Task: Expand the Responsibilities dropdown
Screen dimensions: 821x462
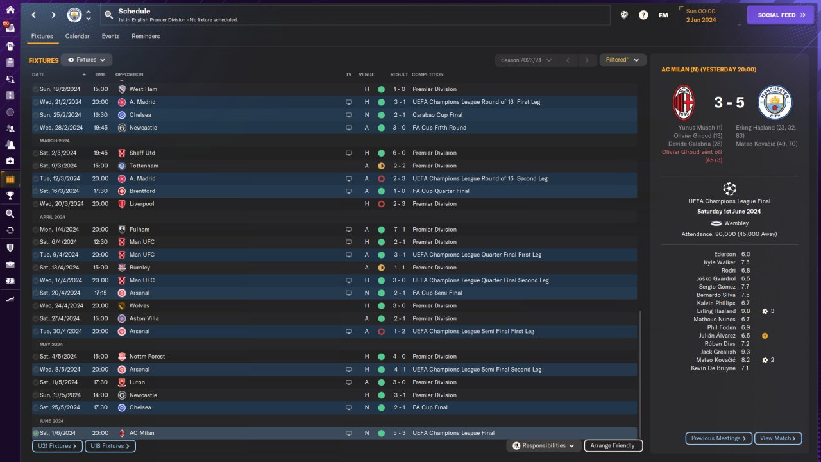Action: [x=544, y=445]
